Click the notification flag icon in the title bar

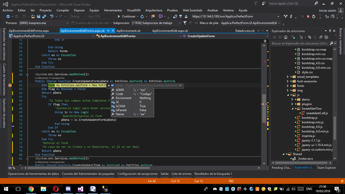pyautogui.click(x=256, y=4)
